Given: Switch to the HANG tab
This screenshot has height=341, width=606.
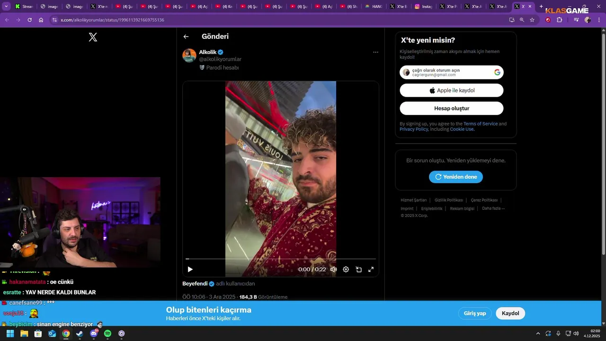Looking at the screenshot, I should [374, 7].
